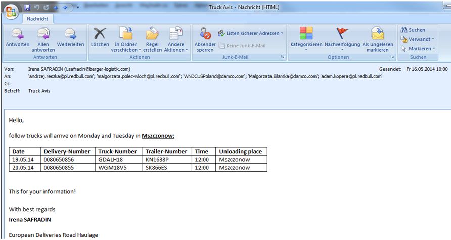Click the redo arrow in quick access

click(46, 8)
